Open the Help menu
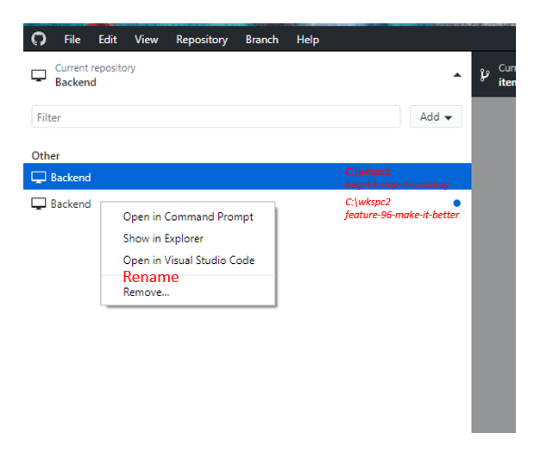The image size is (553, 458). point(308,40)
